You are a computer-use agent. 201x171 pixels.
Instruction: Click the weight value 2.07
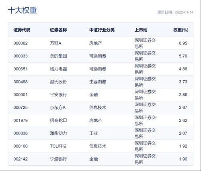(183, 133)
